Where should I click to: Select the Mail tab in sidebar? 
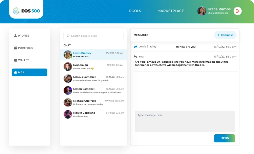click(x=29, y=72)
